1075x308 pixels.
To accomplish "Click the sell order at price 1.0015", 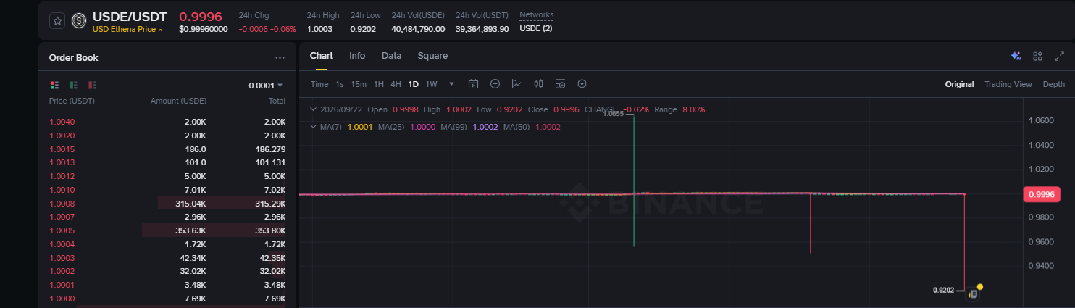I will pyautogui.click(x=167, y=149).
